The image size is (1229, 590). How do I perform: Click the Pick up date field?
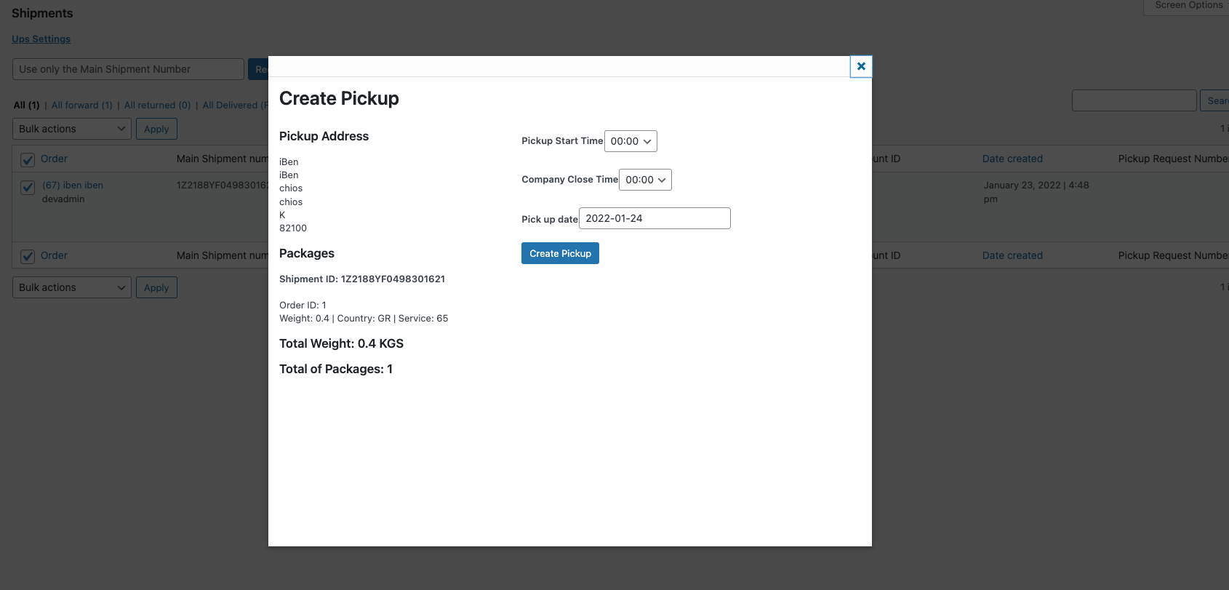[654, 218]
